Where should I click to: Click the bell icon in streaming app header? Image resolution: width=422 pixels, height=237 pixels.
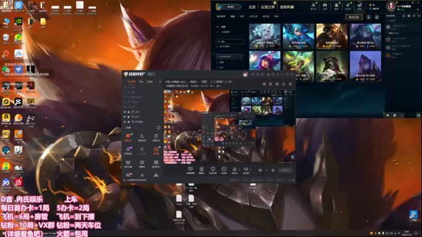(284, 84)
